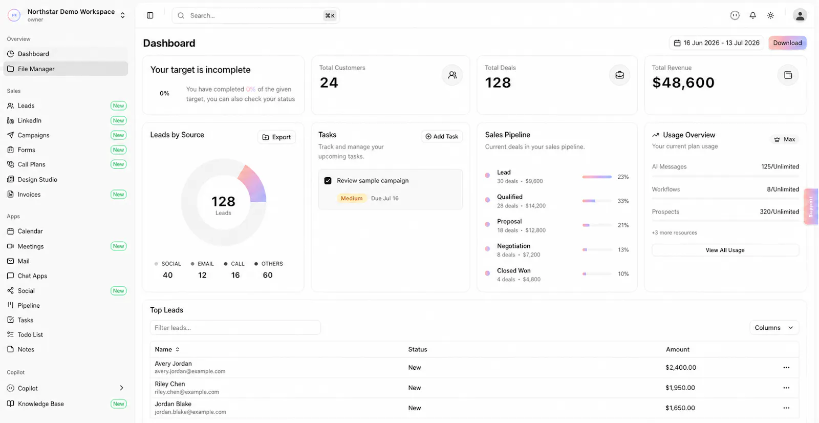This screenshot has height=423, width=819.
Task: Focus the Search field
Action: [x=255, y=15]
